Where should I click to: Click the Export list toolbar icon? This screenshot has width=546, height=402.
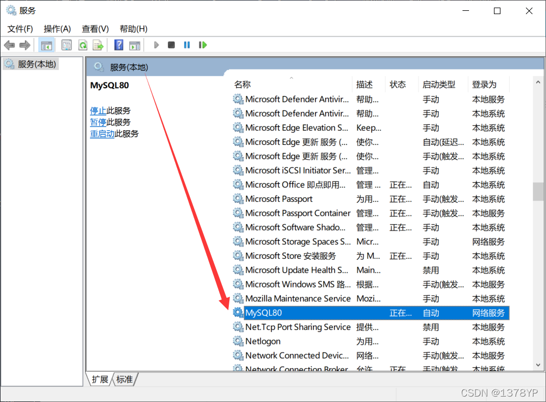point(98,45)
